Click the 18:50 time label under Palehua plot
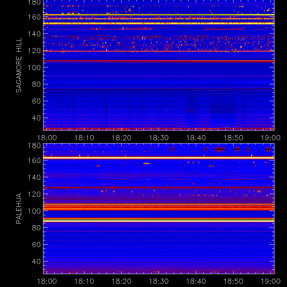 click(234, 281)
